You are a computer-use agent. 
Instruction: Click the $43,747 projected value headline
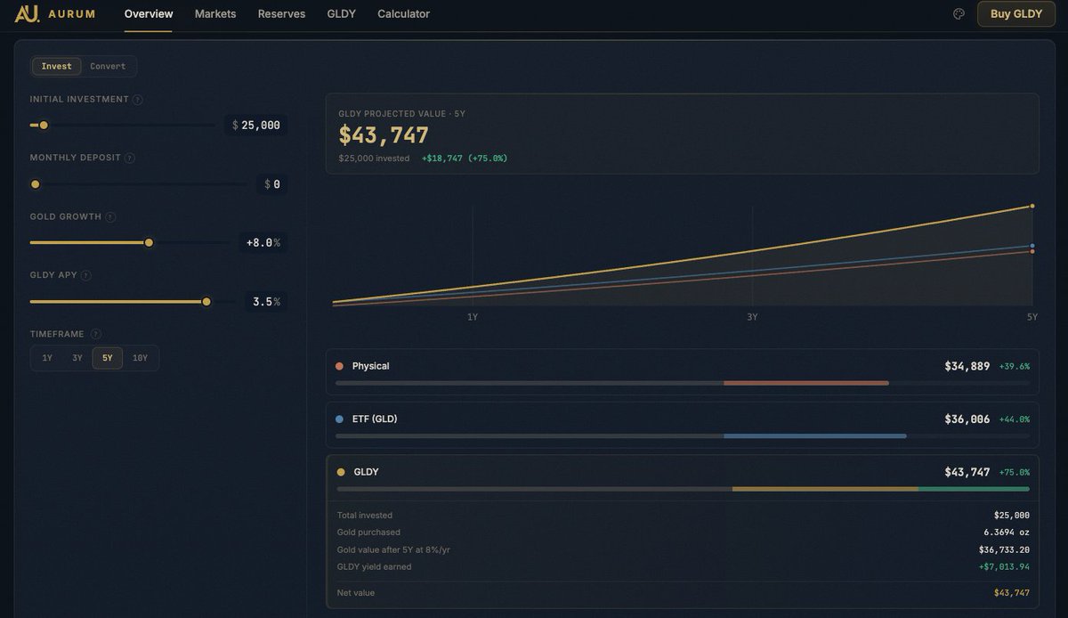384,135
